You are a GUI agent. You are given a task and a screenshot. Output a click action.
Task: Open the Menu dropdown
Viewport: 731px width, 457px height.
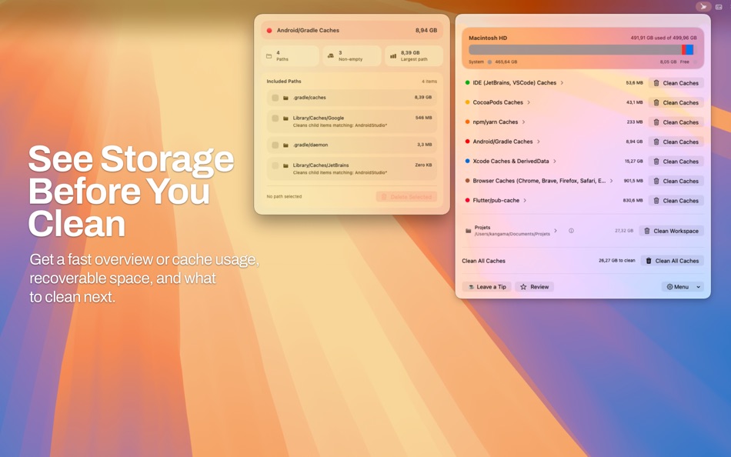point(683,287)
